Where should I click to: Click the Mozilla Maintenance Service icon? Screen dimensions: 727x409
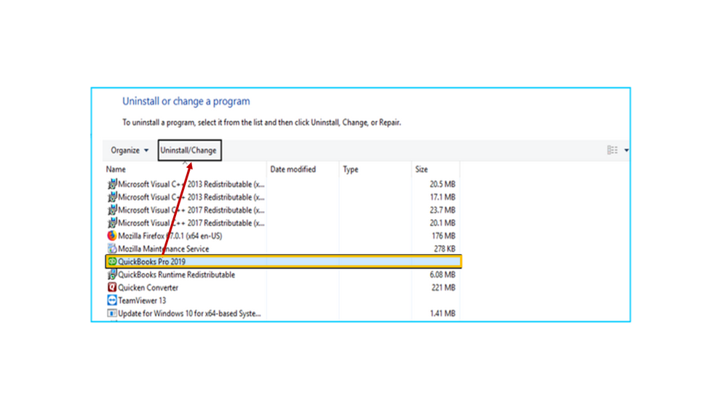tap(112, 249)
